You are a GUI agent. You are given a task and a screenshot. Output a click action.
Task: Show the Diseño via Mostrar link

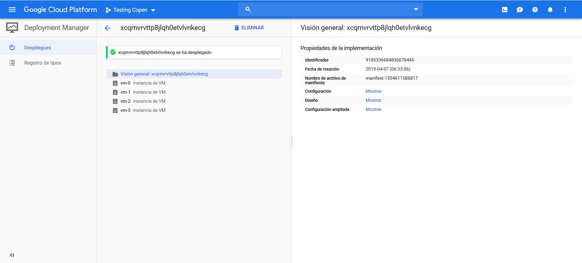pos(373,100)
